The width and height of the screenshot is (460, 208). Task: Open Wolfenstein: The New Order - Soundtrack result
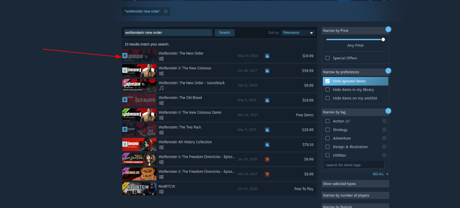pos(219,85)
